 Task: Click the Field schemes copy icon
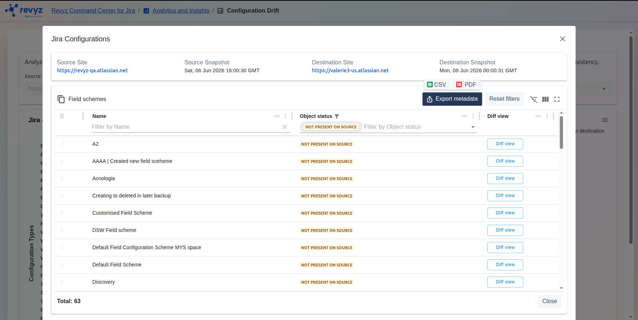61,99
